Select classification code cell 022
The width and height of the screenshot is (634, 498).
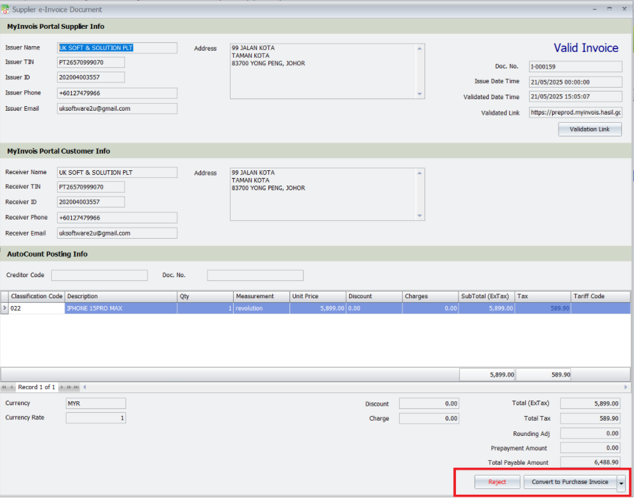(x=37, y=309)
